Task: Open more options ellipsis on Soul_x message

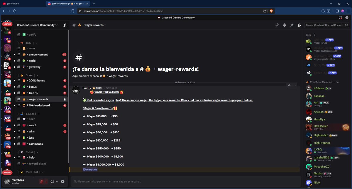Action: coord(294,86)
